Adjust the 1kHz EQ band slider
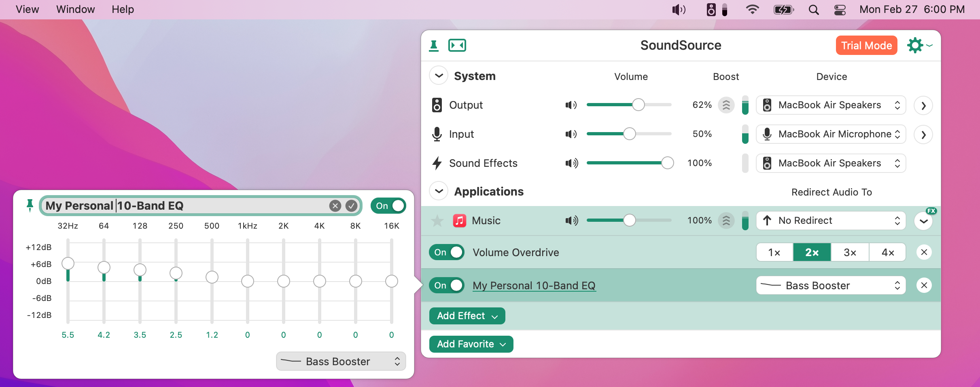The width and height of the screenshot is (980, 387). pyautogui.click(x=248, y=281)
